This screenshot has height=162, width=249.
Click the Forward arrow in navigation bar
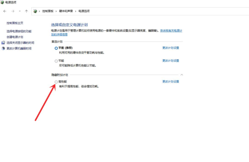13,11
